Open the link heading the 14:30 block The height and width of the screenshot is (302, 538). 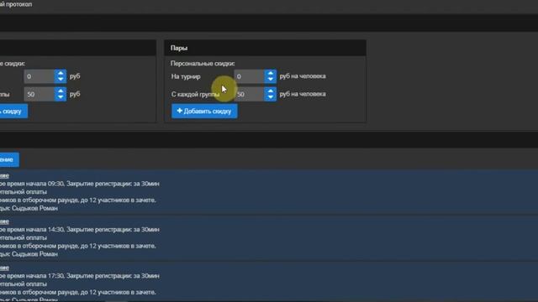click(x=4, y=221)
